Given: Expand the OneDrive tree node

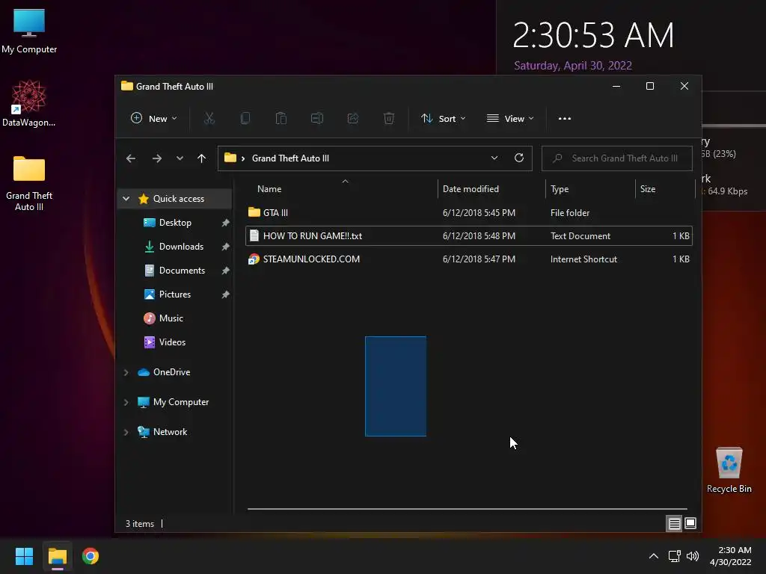Looking at the screenshot, I should coord(126,372).
